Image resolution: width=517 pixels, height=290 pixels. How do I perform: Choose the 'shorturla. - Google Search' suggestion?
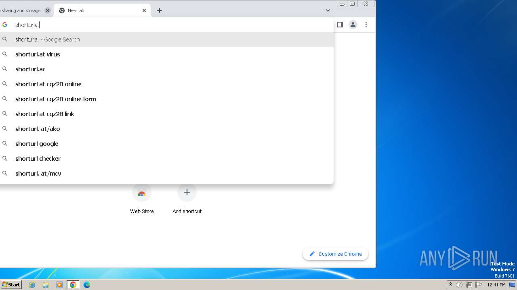coord(167,39)
